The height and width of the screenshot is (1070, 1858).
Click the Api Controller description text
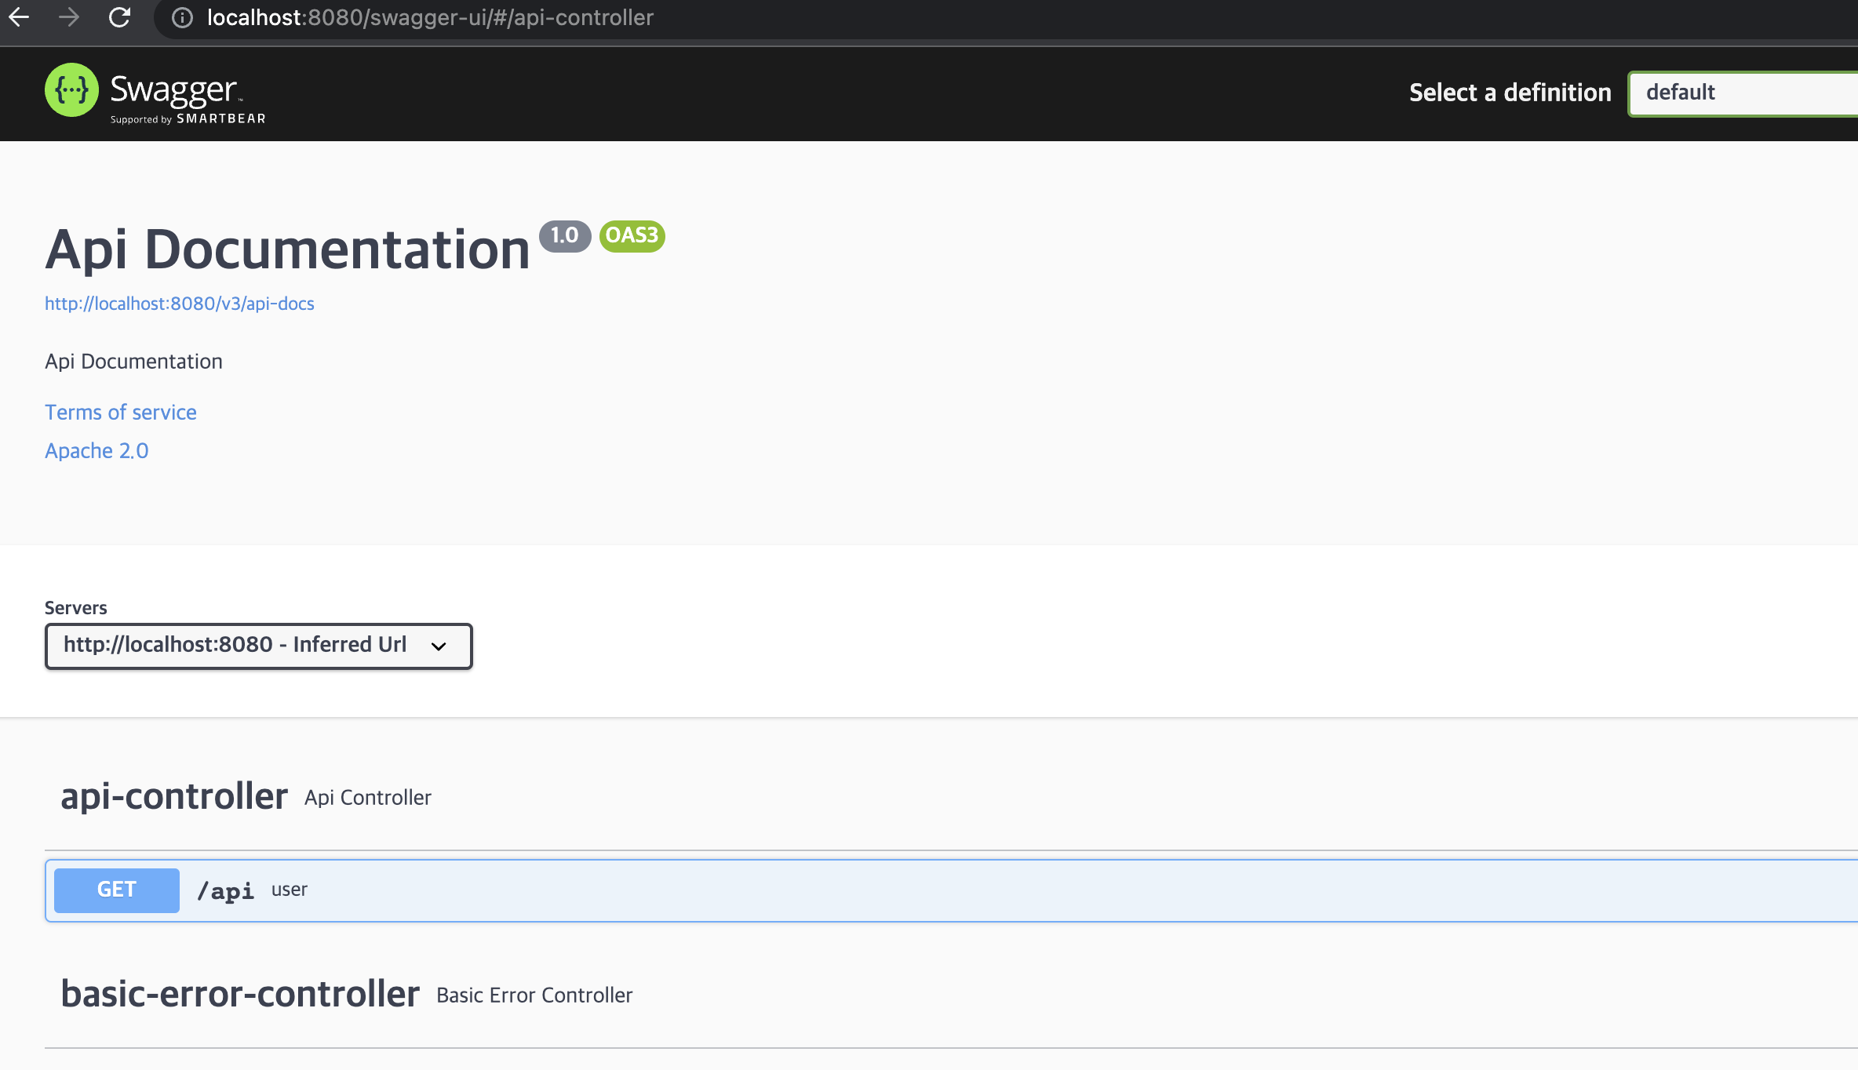click(x=368, y=798)
